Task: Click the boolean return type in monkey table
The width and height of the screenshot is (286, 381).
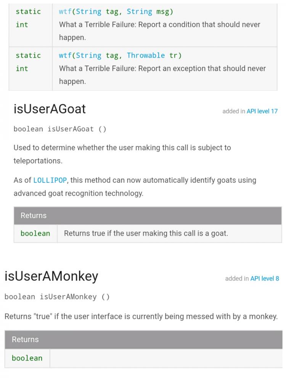Action: (27, 358)
